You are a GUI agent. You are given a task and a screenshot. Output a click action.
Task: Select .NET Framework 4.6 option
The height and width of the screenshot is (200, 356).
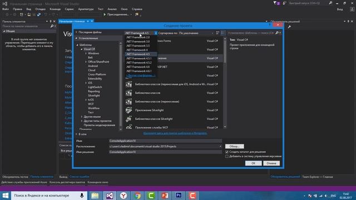141,67
